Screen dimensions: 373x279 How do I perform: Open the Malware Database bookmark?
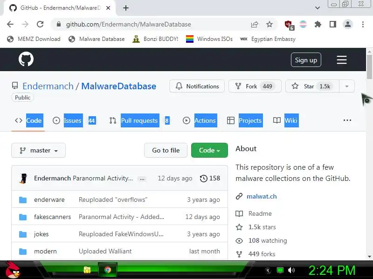click(97, 39)
